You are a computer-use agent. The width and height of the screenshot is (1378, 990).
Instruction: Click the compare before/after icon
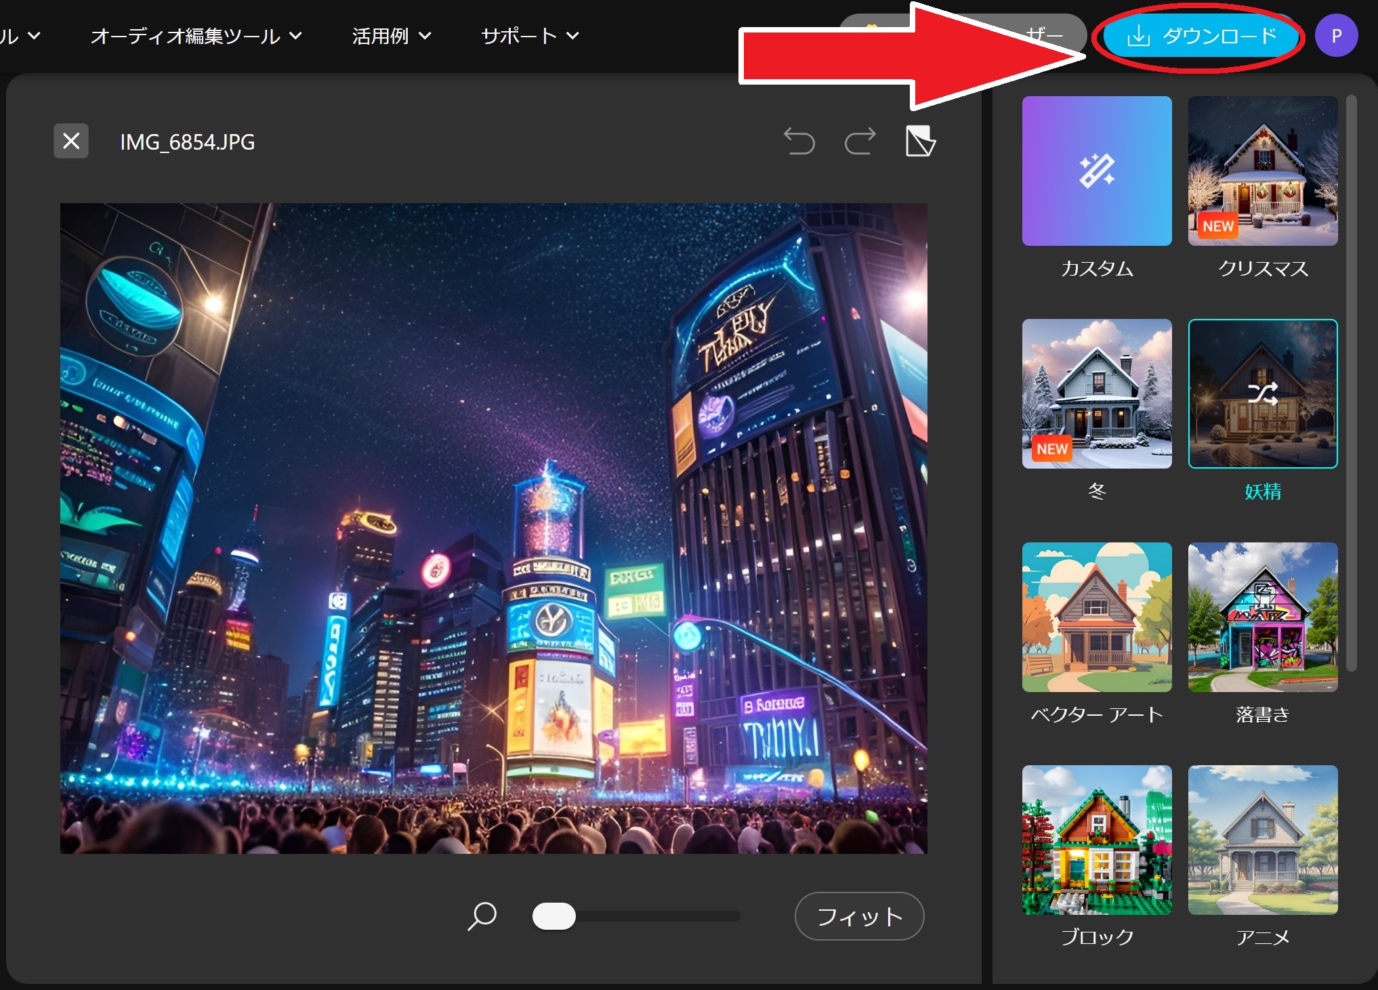pyautogui.click(x=920, y=142)
